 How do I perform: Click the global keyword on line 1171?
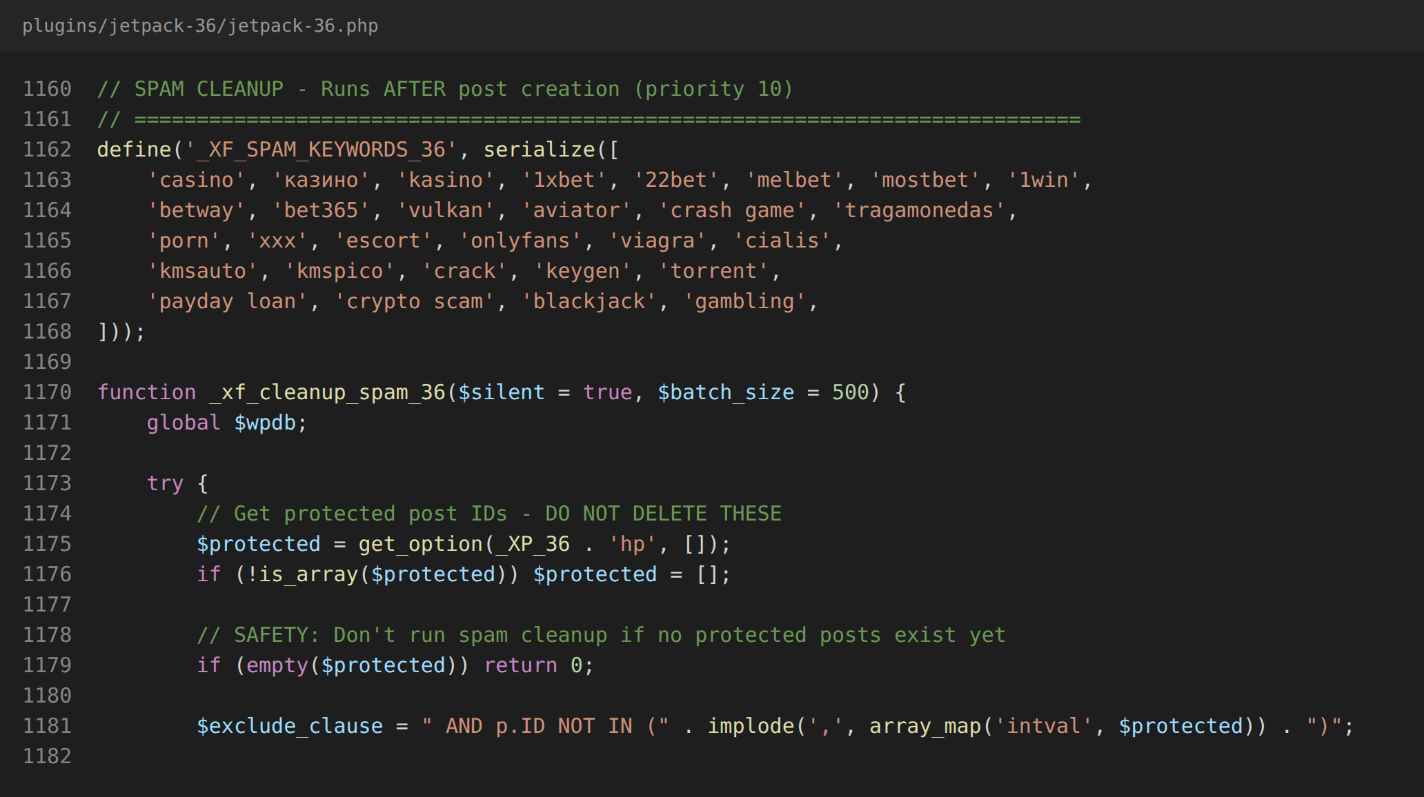click(184, 423)
